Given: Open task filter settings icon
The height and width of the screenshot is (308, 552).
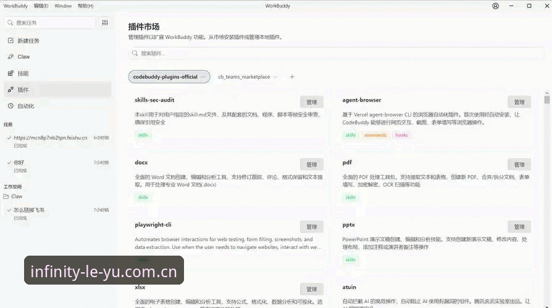Looking at the screenshot, I should point(105,22).
